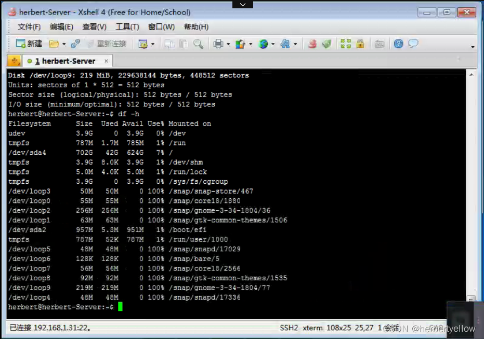Click the terminal scrollbar up arrow
Viewport: 484px width, 339px height.
pos(472,75)
